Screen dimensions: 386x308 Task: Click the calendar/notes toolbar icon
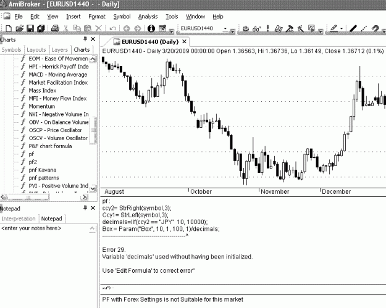click(x=162, y=28)
